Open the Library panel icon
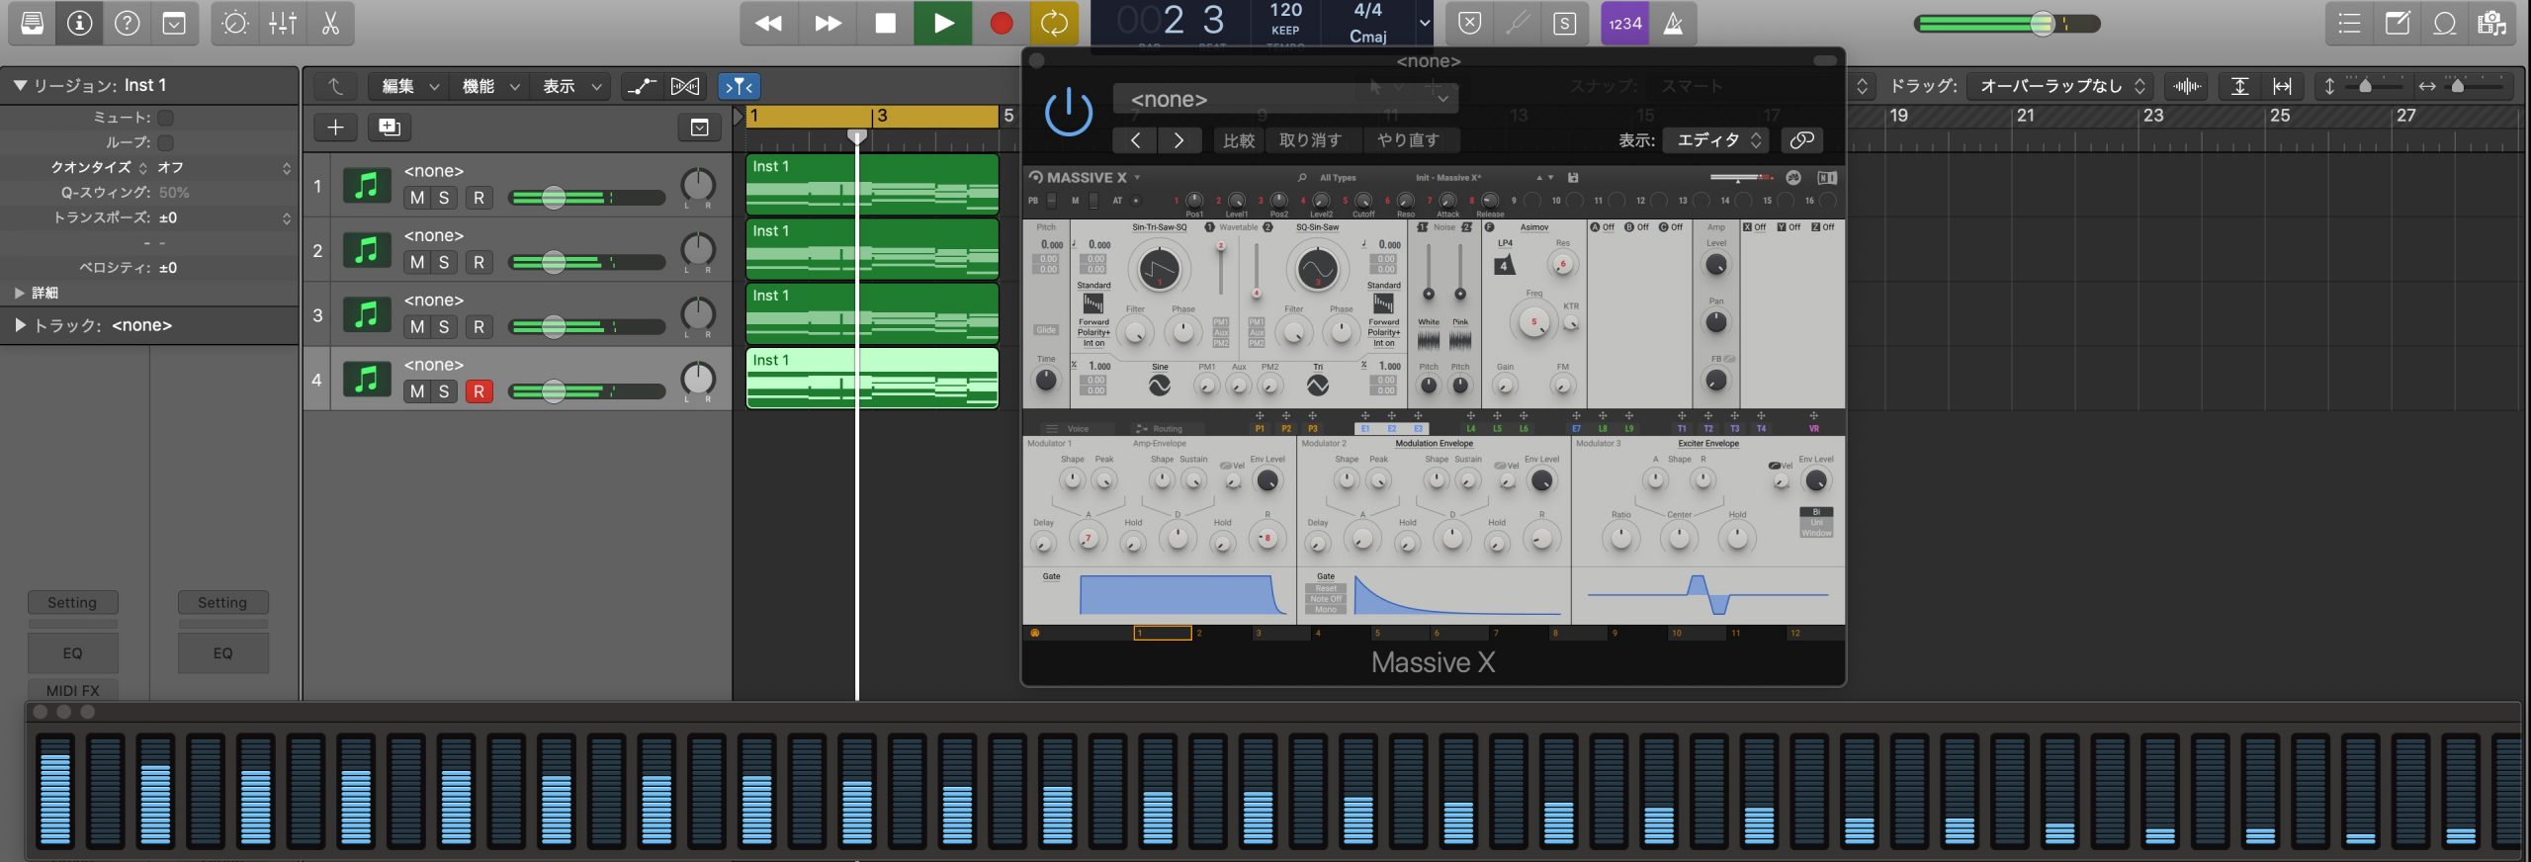 coord(33,23)
